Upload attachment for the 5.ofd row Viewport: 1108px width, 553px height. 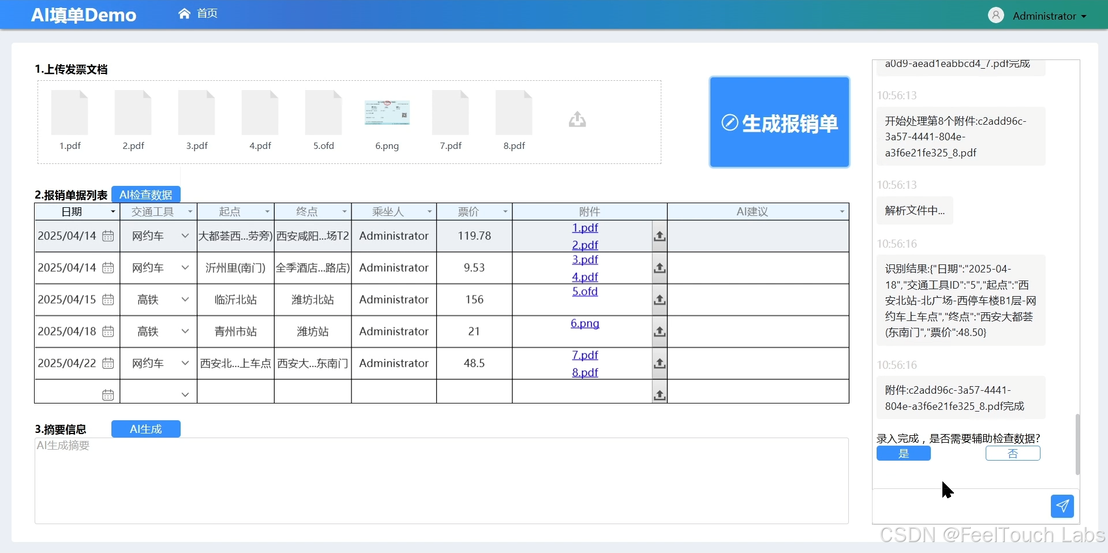point(660,300)
